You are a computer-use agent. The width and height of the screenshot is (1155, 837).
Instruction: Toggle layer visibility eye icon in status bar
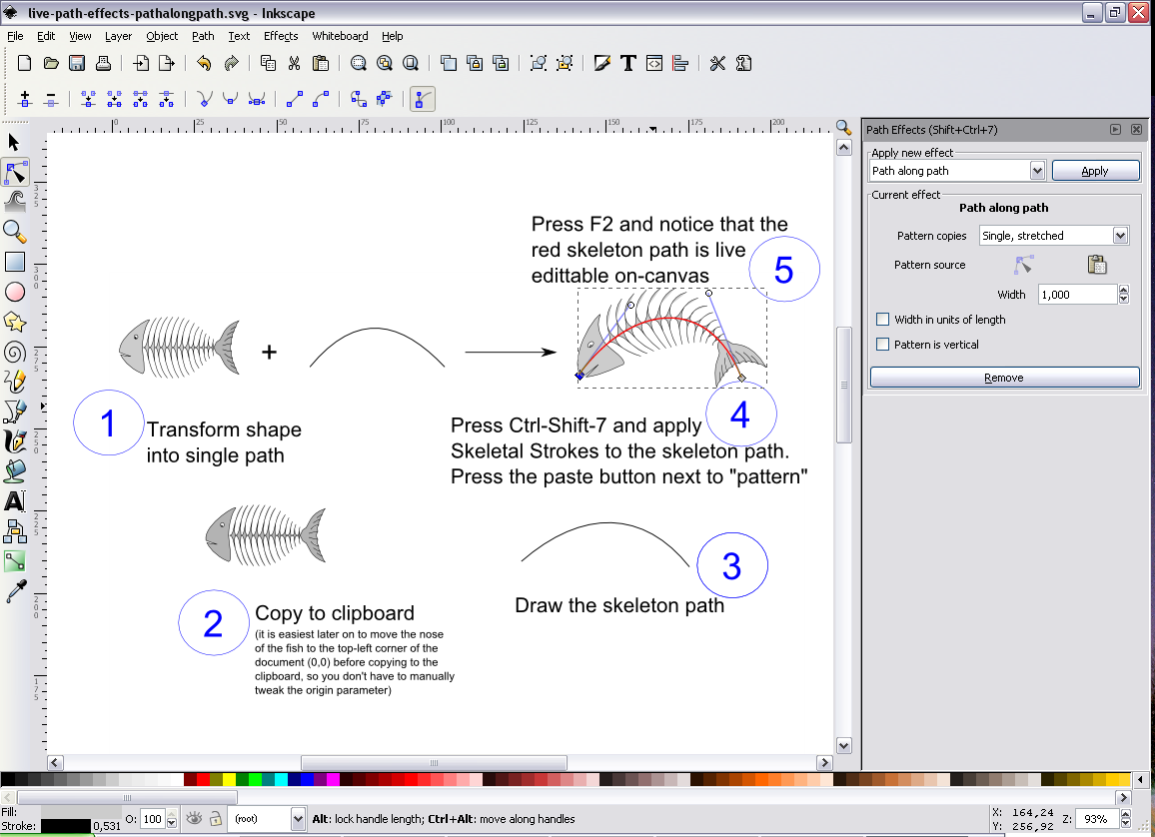pos(194,819)
